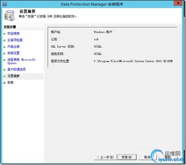
Task: Select the 安装设置 step
Action: click(13, 53)
